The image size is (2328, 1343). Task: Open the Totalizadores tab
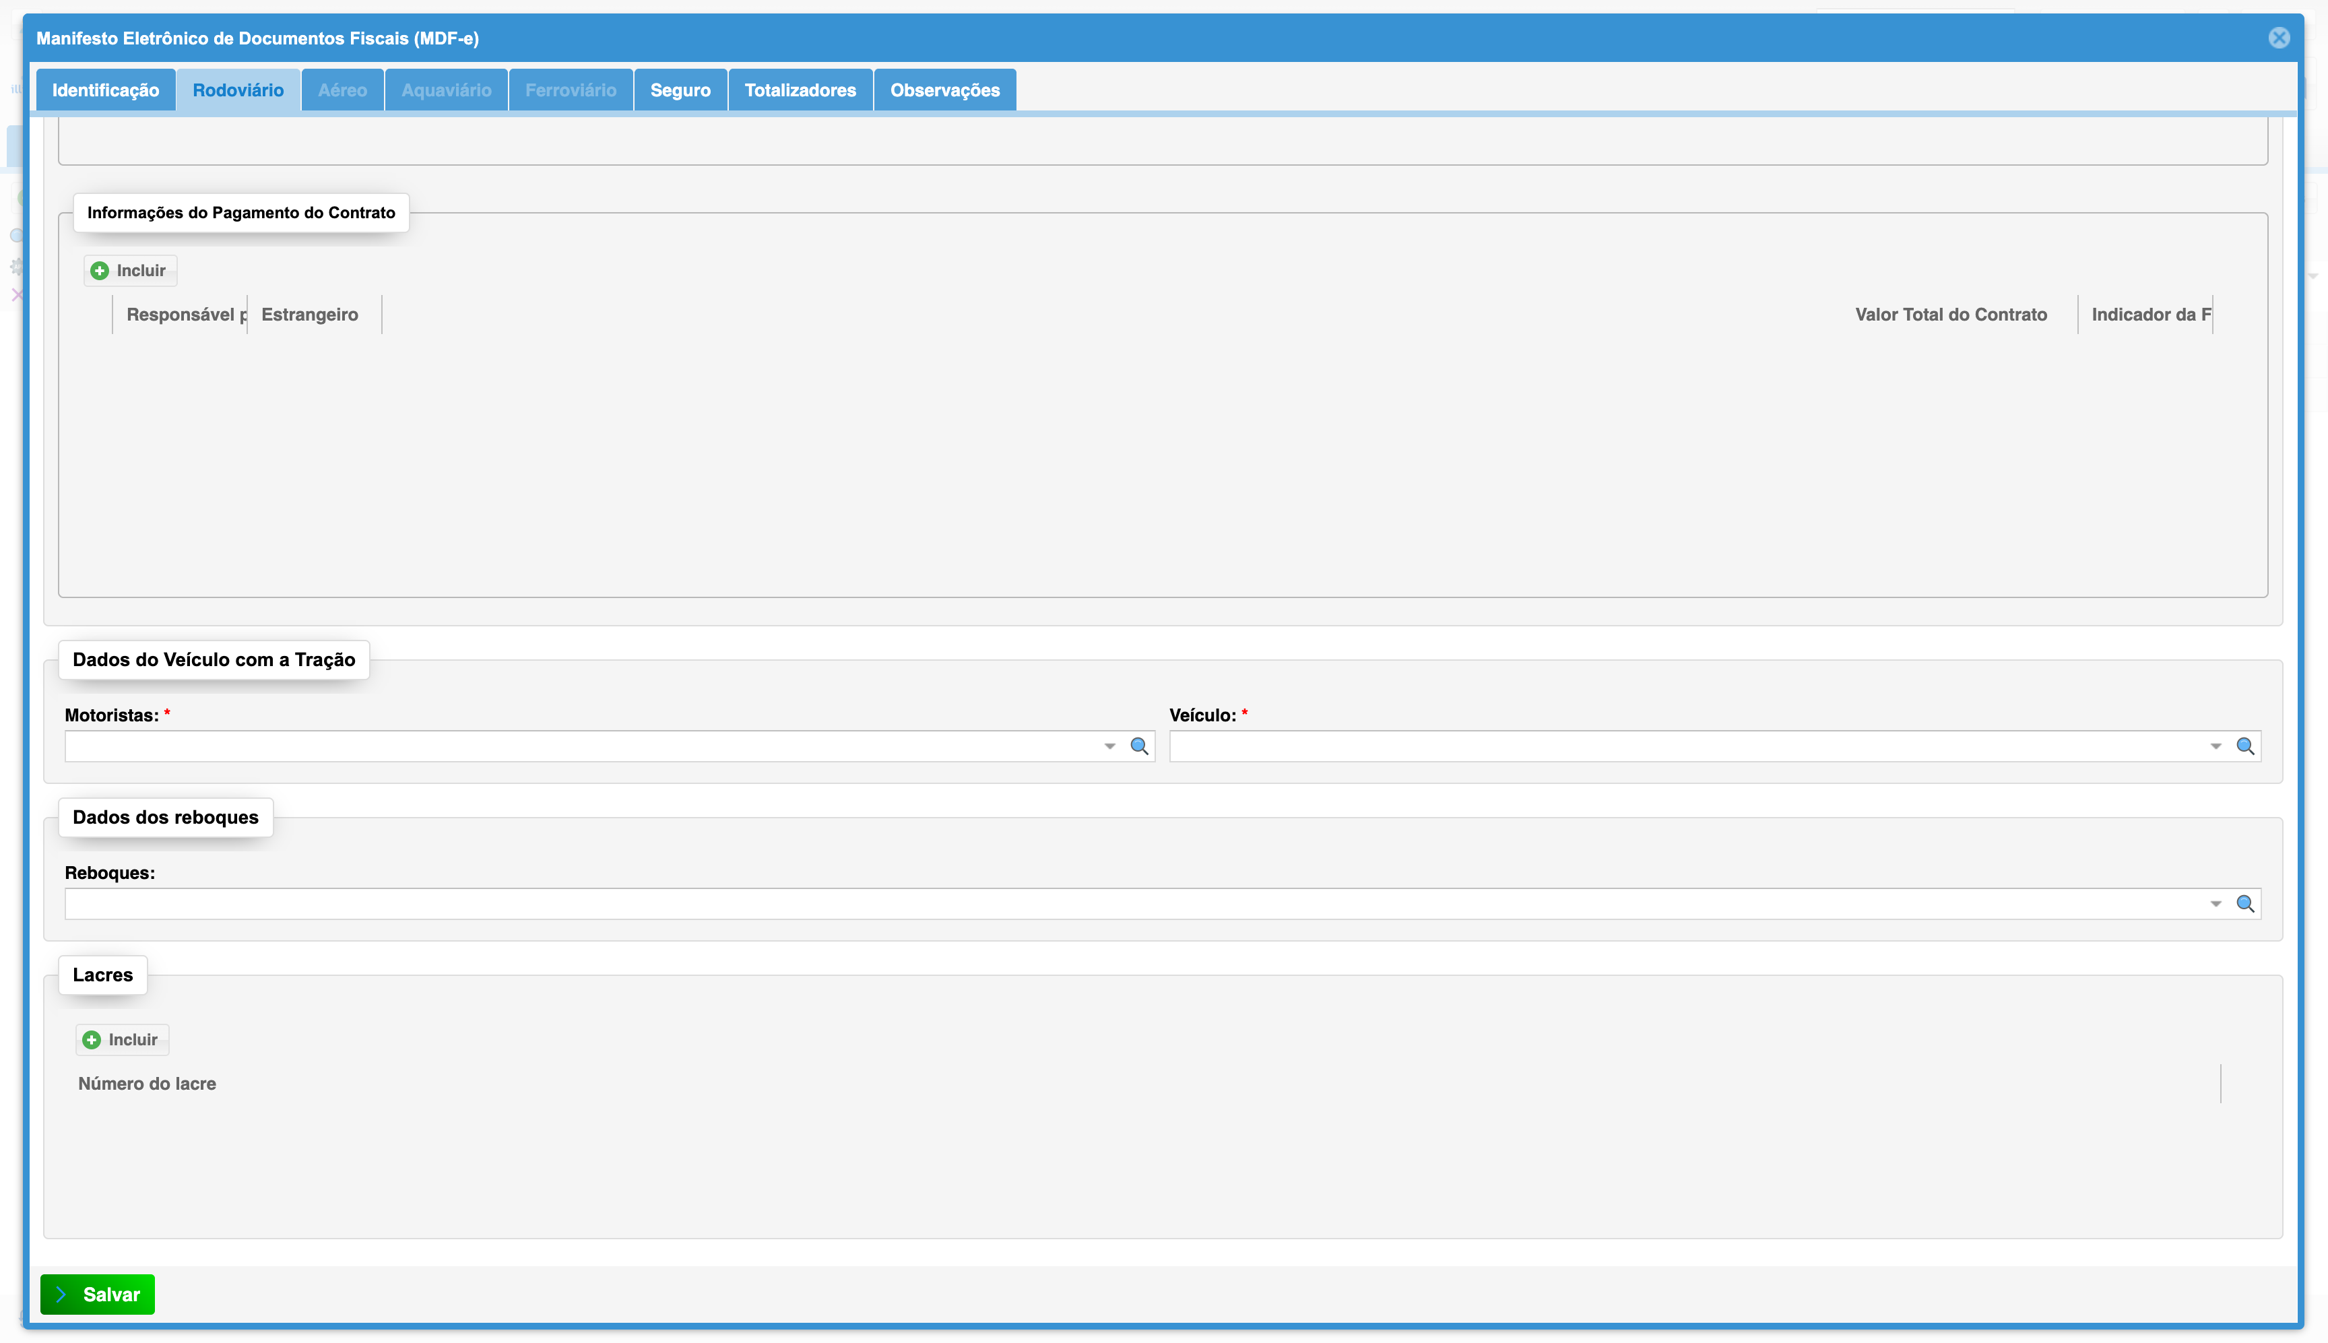click(x=800, y=90)
